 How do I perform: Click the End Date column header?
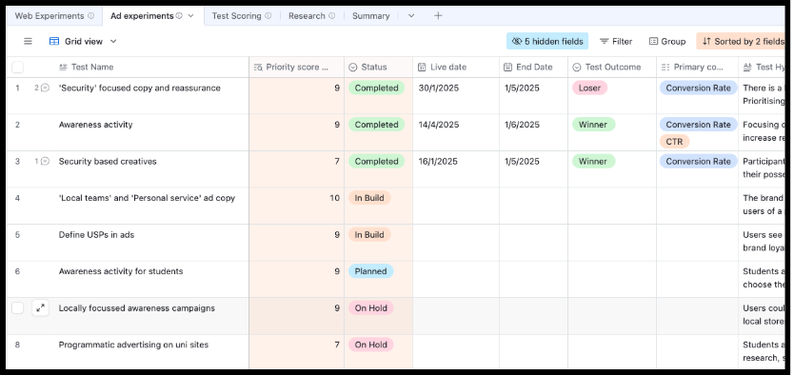point(534,67)
